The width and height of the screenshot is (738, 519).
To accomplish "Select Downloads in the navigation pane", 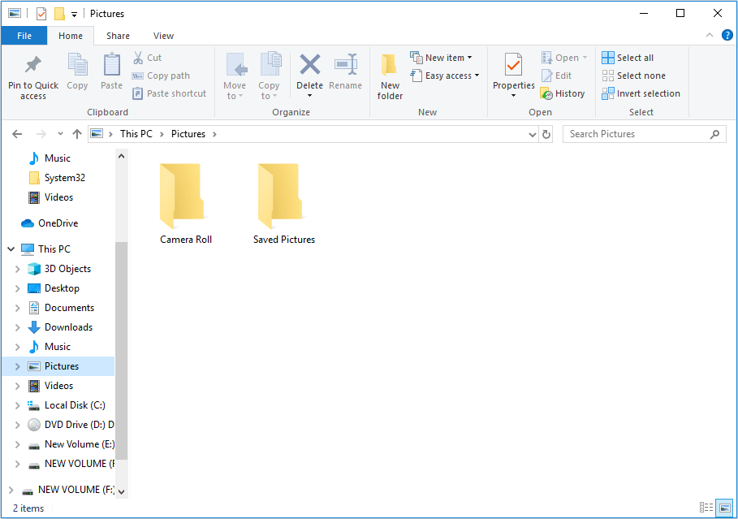I will pos(68,327).
